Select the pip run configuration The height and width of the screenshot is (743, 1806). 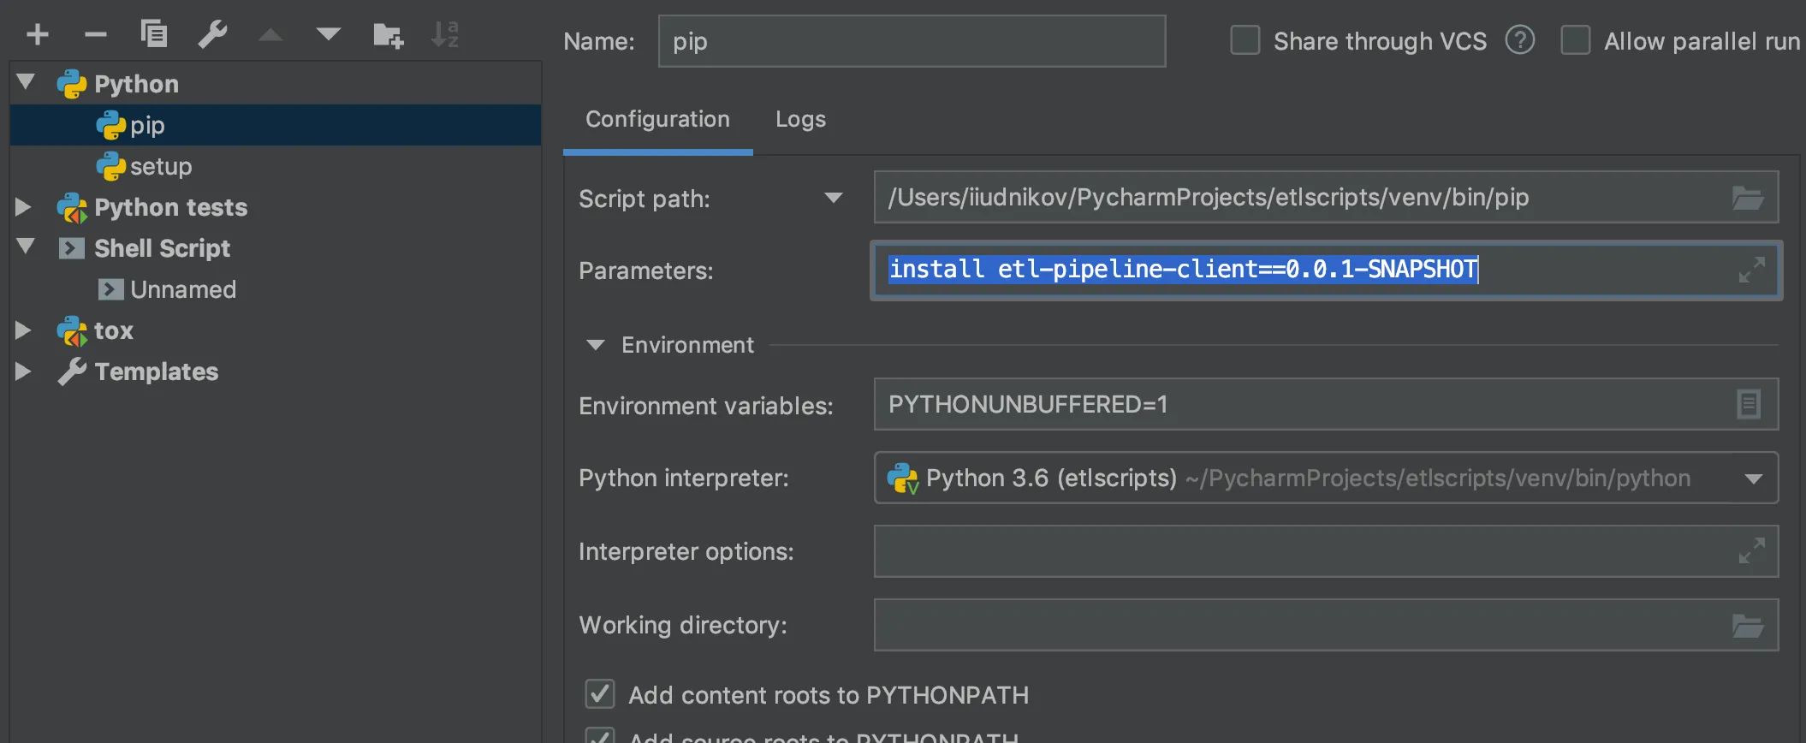(276, 125)
